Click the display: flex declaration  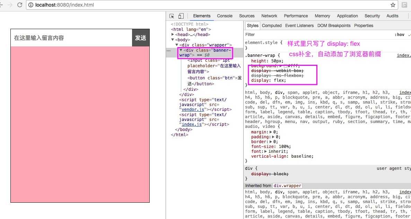click(269, 80)
